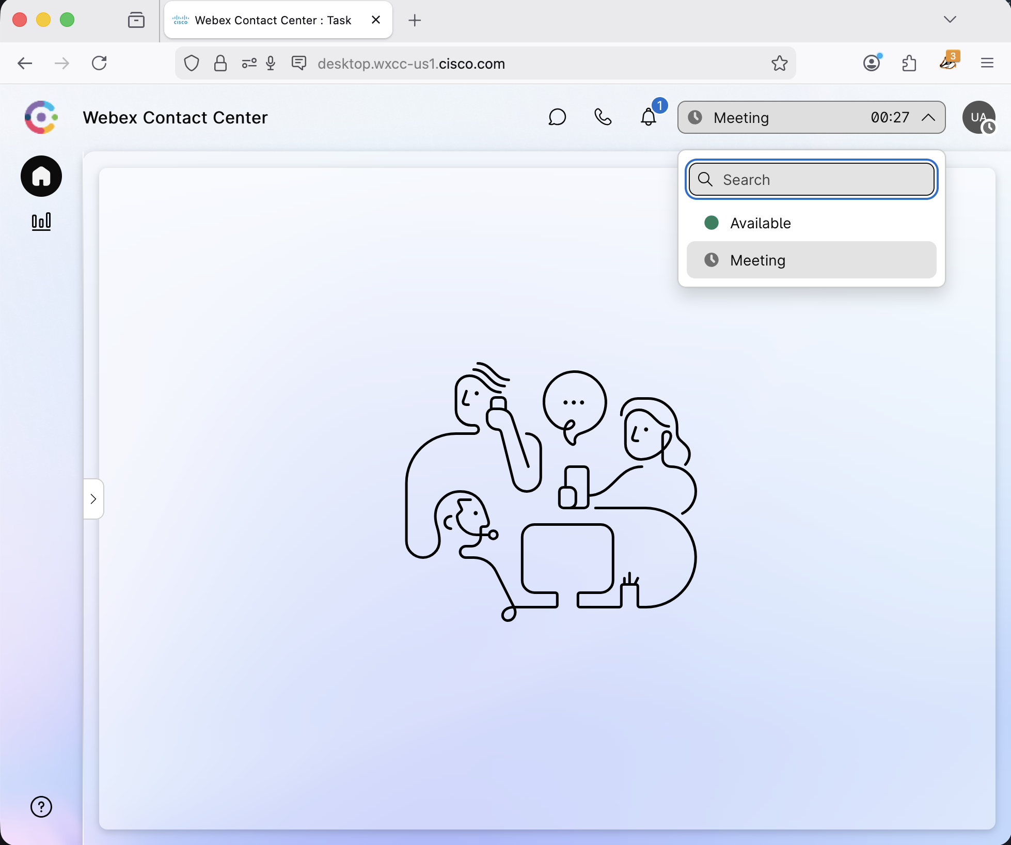The height and width of the screenshot is (845, 1011).
Task: Go to Home in sidebar
Action: point(41,176)
